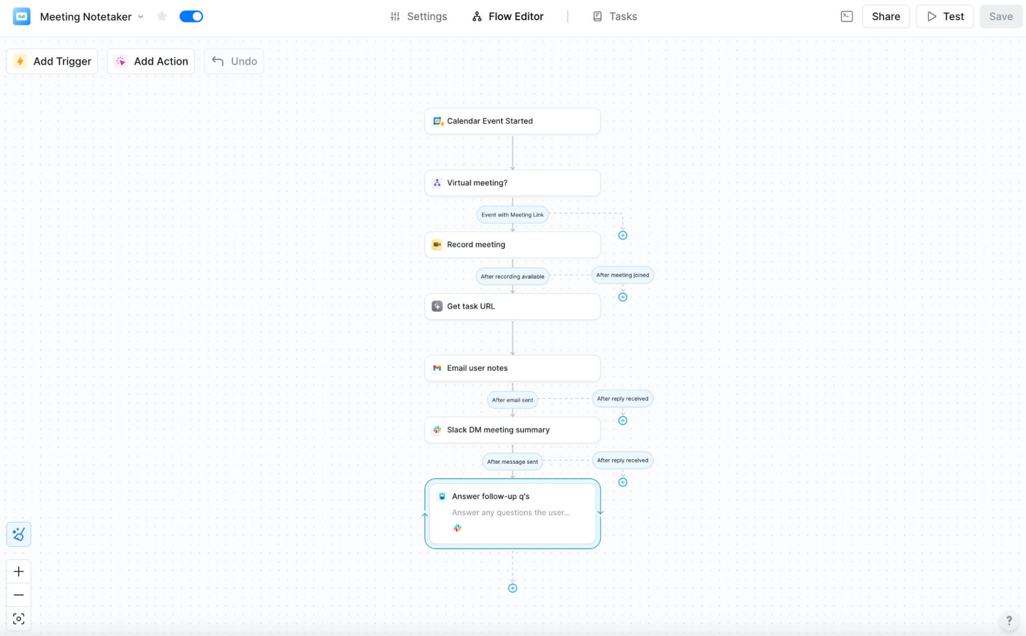The height and width of the screenshot is (636, 1026).
Task: Click the Save button
Action: (1000, 17)
